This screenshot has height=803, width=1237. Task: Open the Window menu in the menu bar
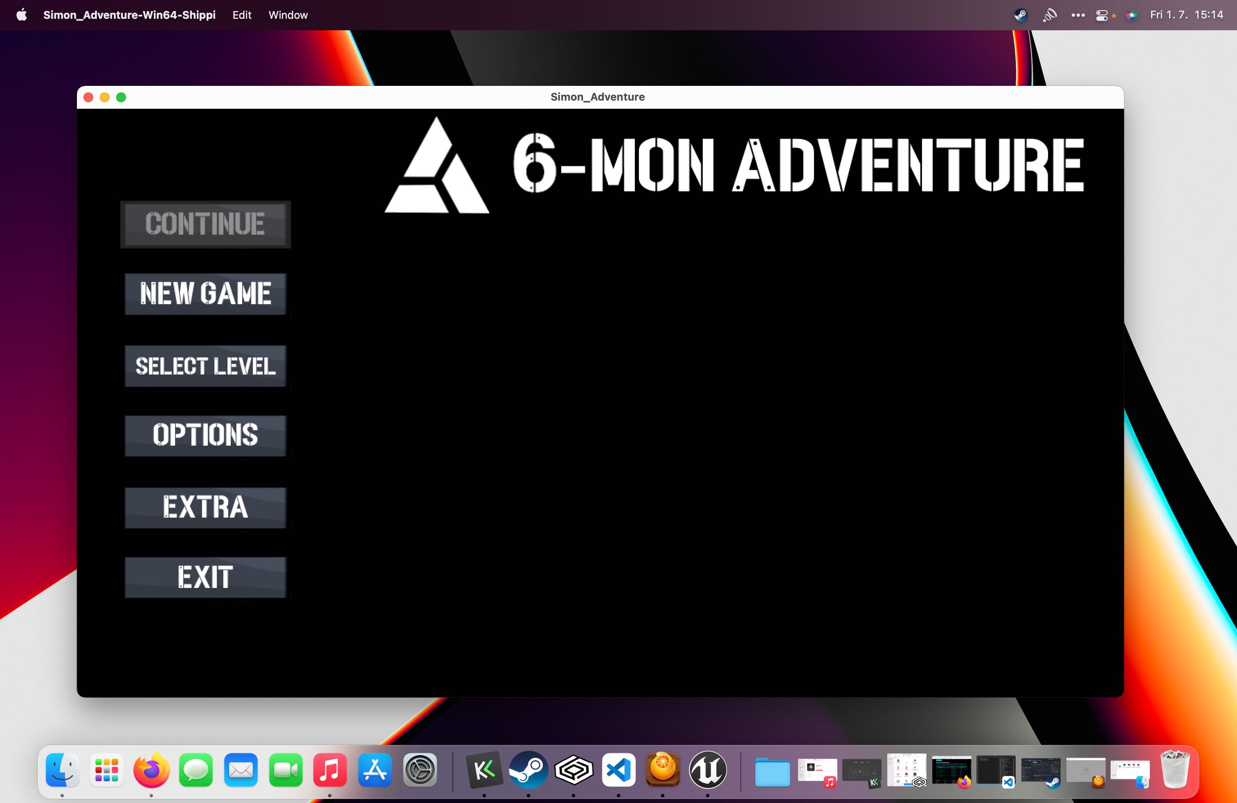point(288,15)
